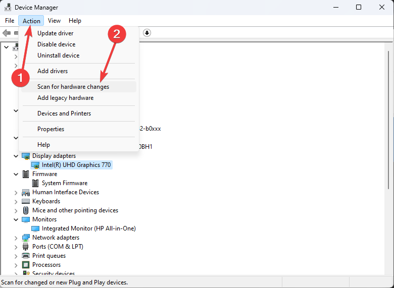Close the open Action menu
Screen dimensions: 394x288
tap(31, 21)
